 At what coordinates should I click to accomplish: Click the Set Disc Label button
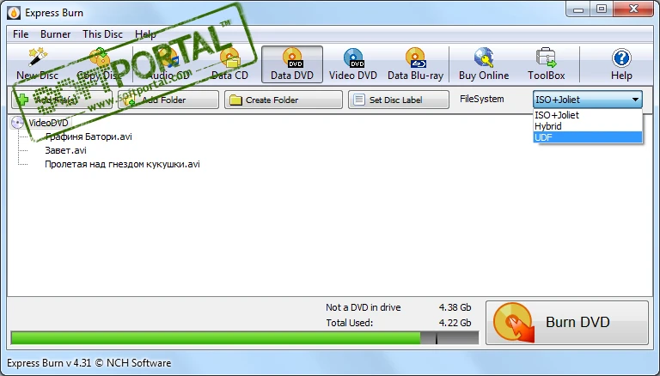point(399,100)
